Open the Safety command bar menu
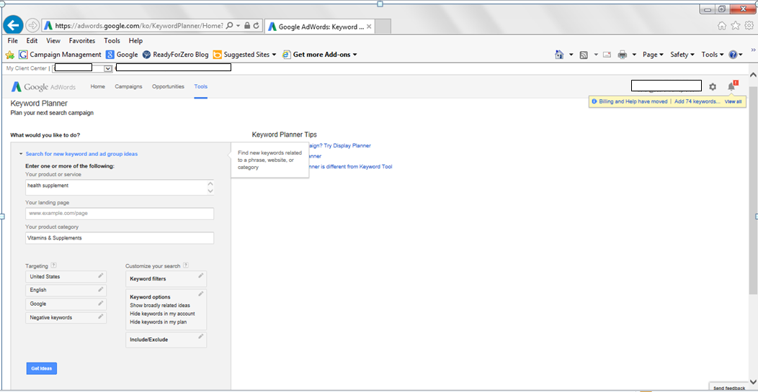 coord(682,55)
